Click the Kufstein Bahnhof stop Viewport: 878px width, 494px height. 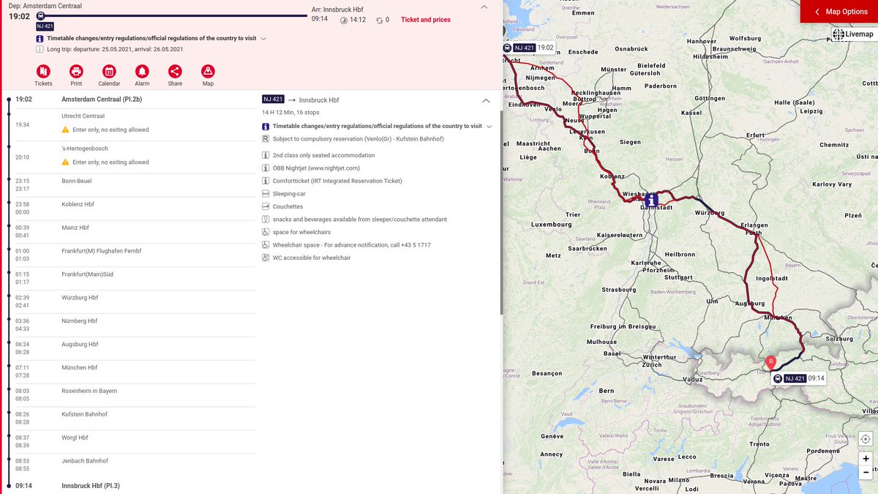point(85,414)
